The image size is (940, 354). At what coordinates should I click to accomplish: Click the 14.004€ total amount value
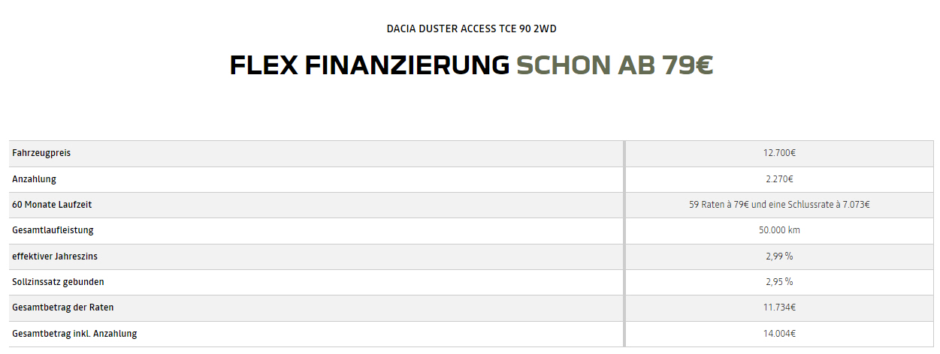click(x=779, y=334)
